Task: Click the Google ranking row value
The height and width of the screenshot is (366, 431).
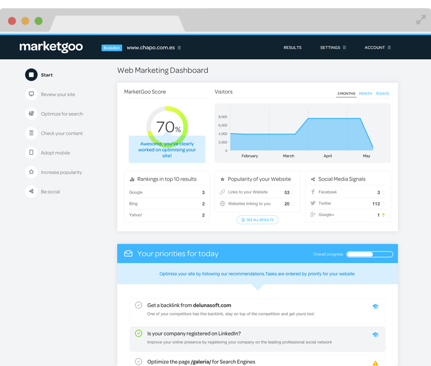Action: coord(203,192)
